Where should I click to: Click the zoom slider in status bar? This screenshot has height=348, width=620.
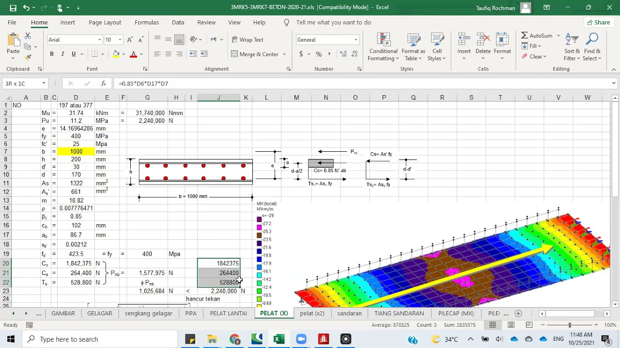(570, 325)
